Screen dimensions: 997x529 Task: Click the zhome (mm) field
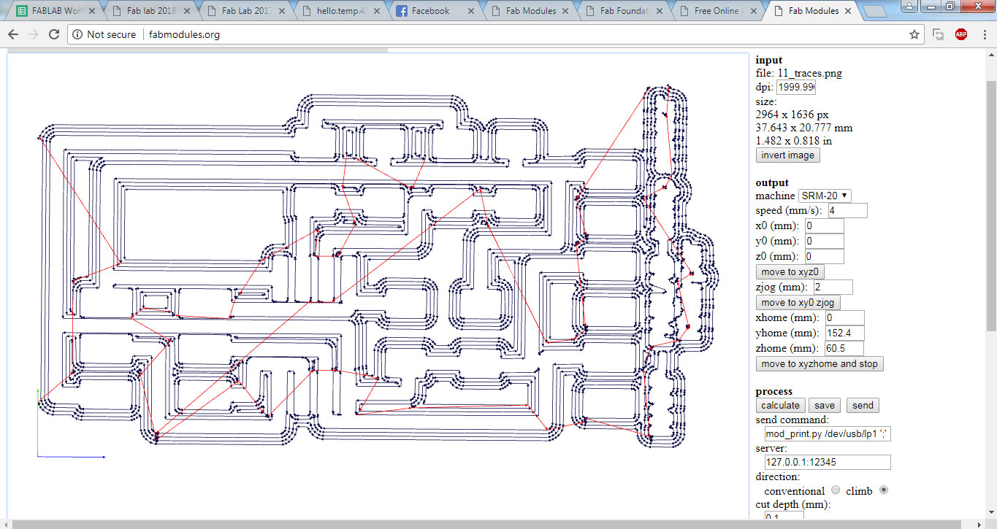point(844,349)
